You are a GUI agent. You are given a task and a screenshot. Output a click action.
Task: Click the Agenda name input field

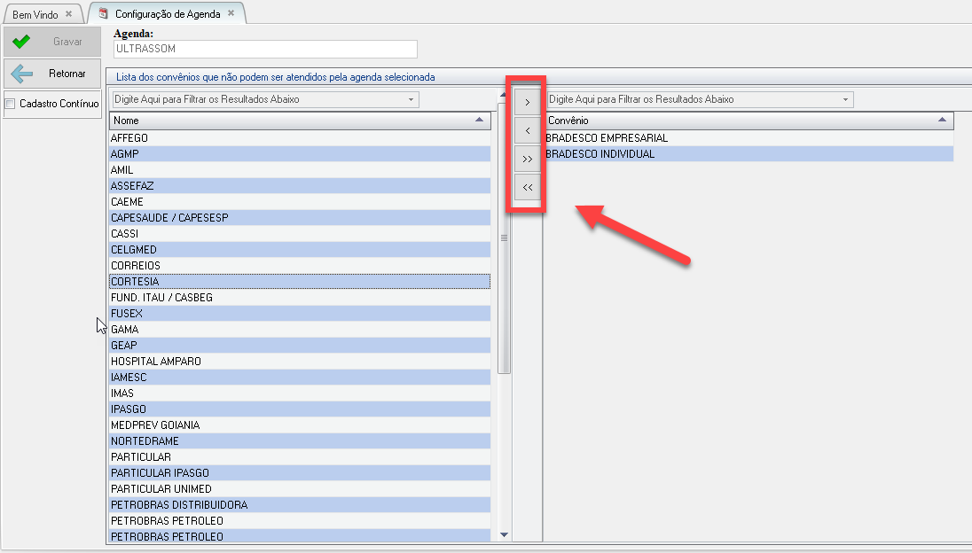[x=265, y=50]
